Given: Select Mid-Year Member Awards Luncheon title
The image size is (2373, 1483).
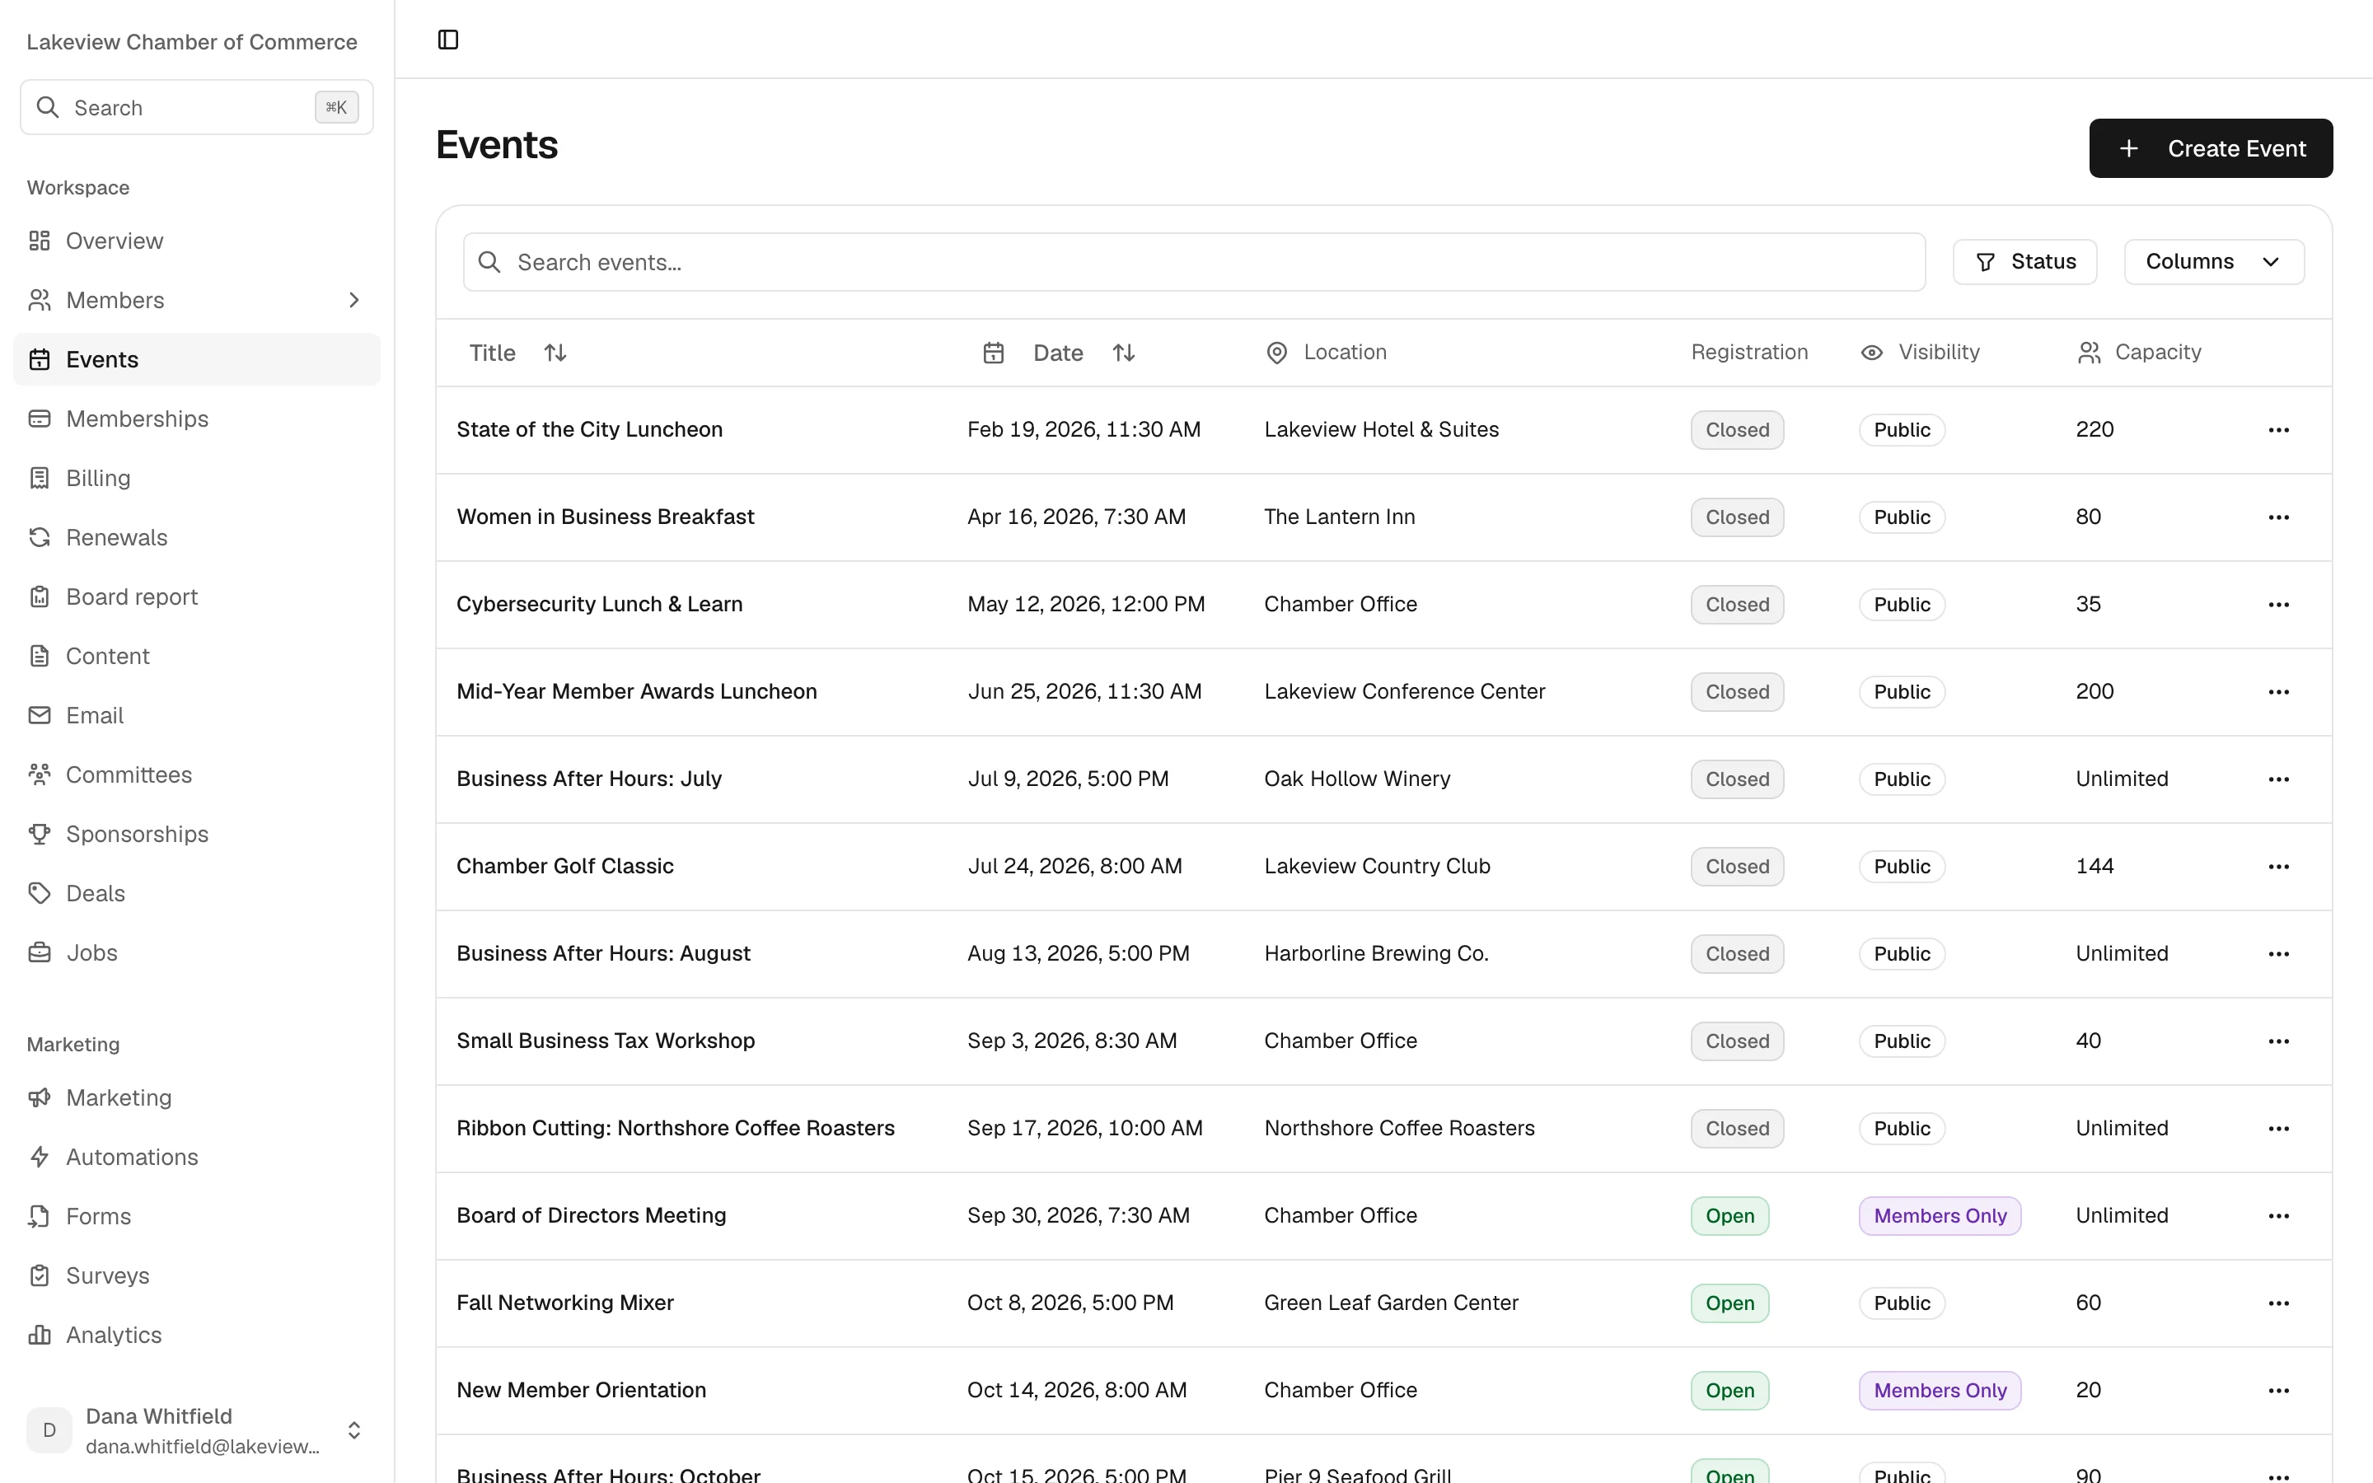Looking at the screenshot, I should [636, 691].
